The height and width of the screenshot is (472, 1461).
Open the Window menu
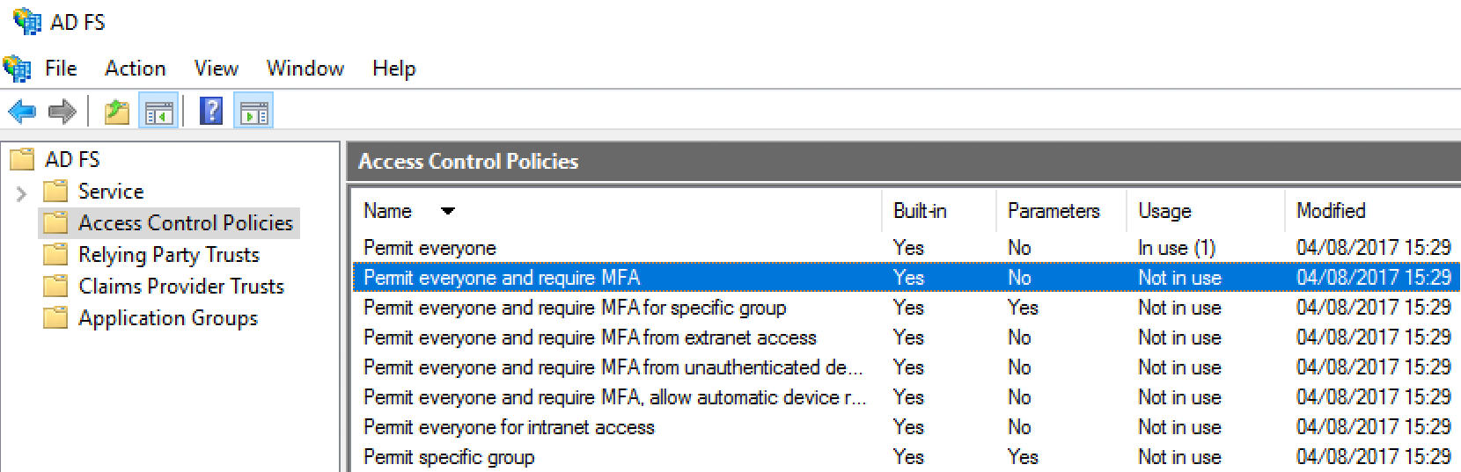coord(305,69)
